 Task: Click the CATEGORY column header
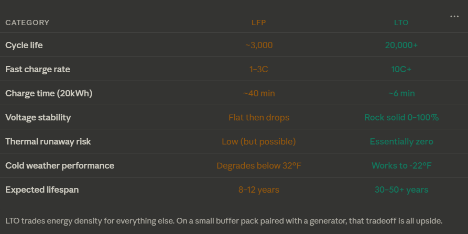click(x=27, y=23)
